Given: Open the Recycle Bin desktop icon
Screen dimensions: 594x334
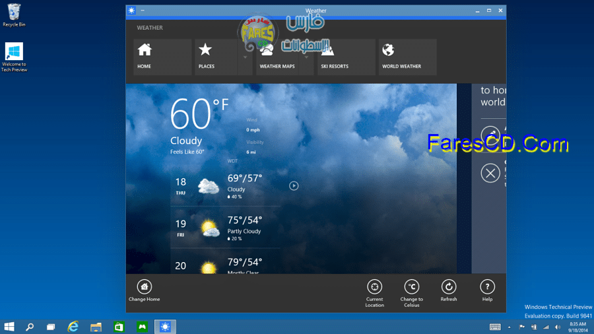Looking at the screenshot, I should tap(14, 15).
